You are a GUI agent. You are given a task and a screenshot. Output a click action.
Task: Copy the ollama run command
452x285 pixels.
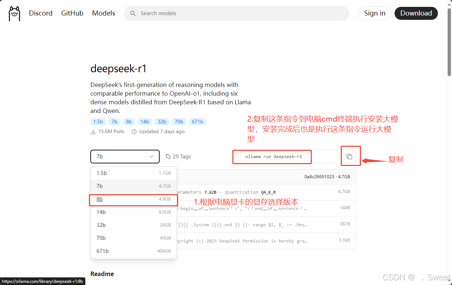click(349, 157)
